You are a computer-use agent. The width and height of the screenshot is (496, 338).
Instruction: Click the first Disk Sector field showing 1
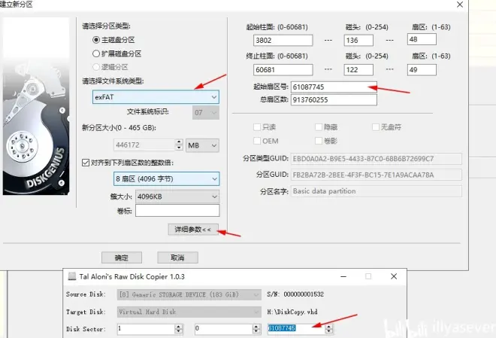[146, 329]
